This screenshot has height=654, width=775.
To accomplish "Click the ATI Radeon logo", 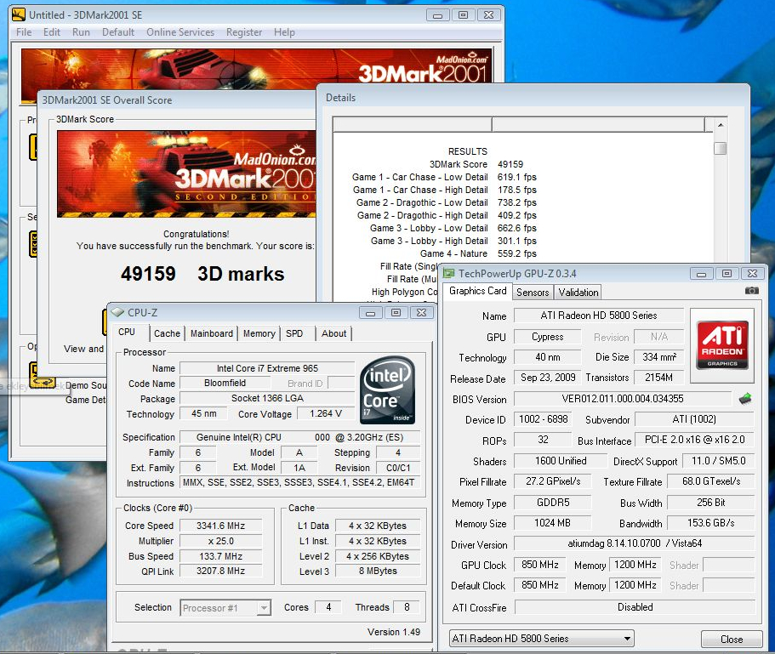I will [x=722, y=344].
